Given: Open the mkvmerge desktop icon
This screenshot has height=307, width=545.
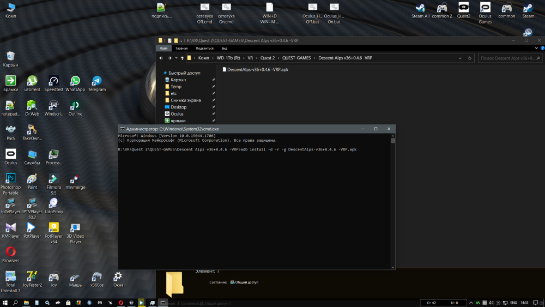Looking at the screenshot, I should 75,182.
